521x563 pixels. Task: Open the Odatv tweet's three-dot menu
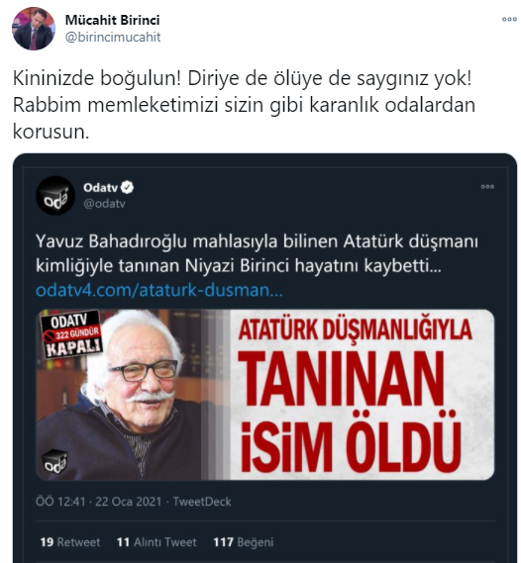(487, 187)
